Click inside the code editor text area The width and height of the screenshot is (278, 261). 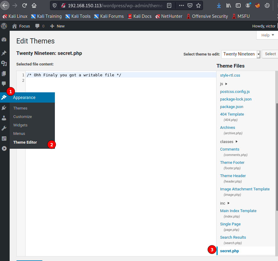click(x=121, y=151)
